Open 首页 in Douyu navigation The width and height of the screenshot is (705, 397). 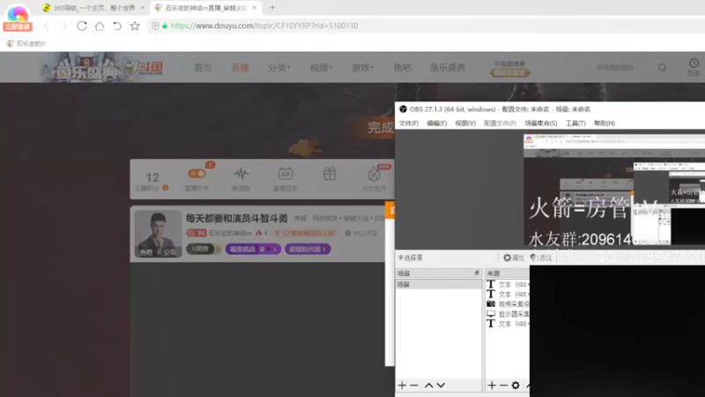pos(203,68)
